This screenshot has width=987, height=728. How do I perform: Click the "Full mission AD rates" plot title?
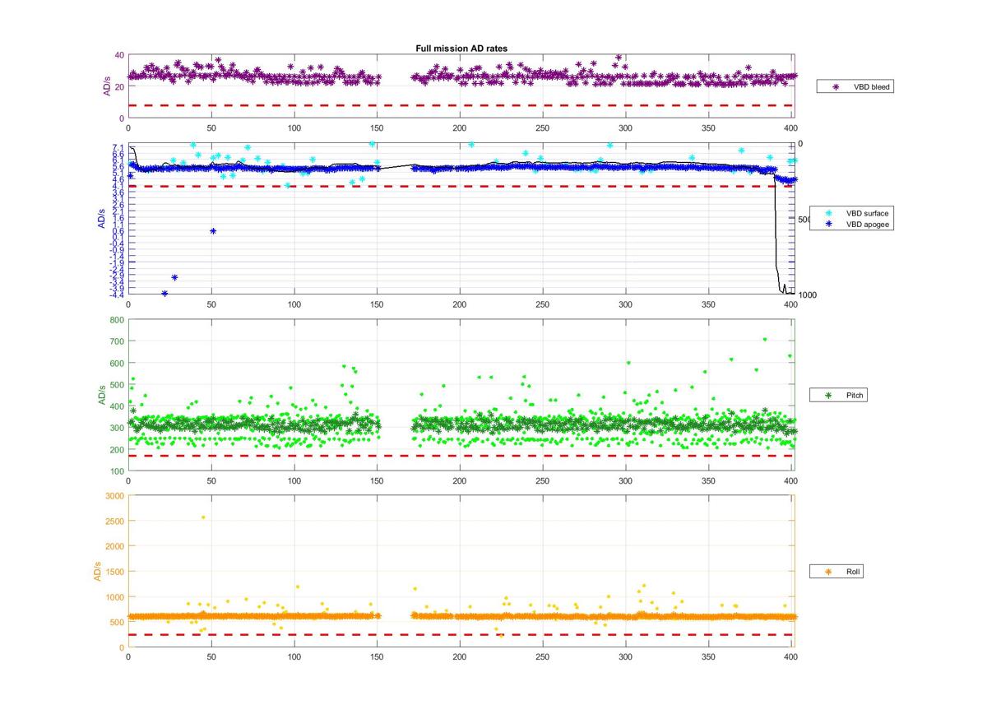click(x=461, y=49)
